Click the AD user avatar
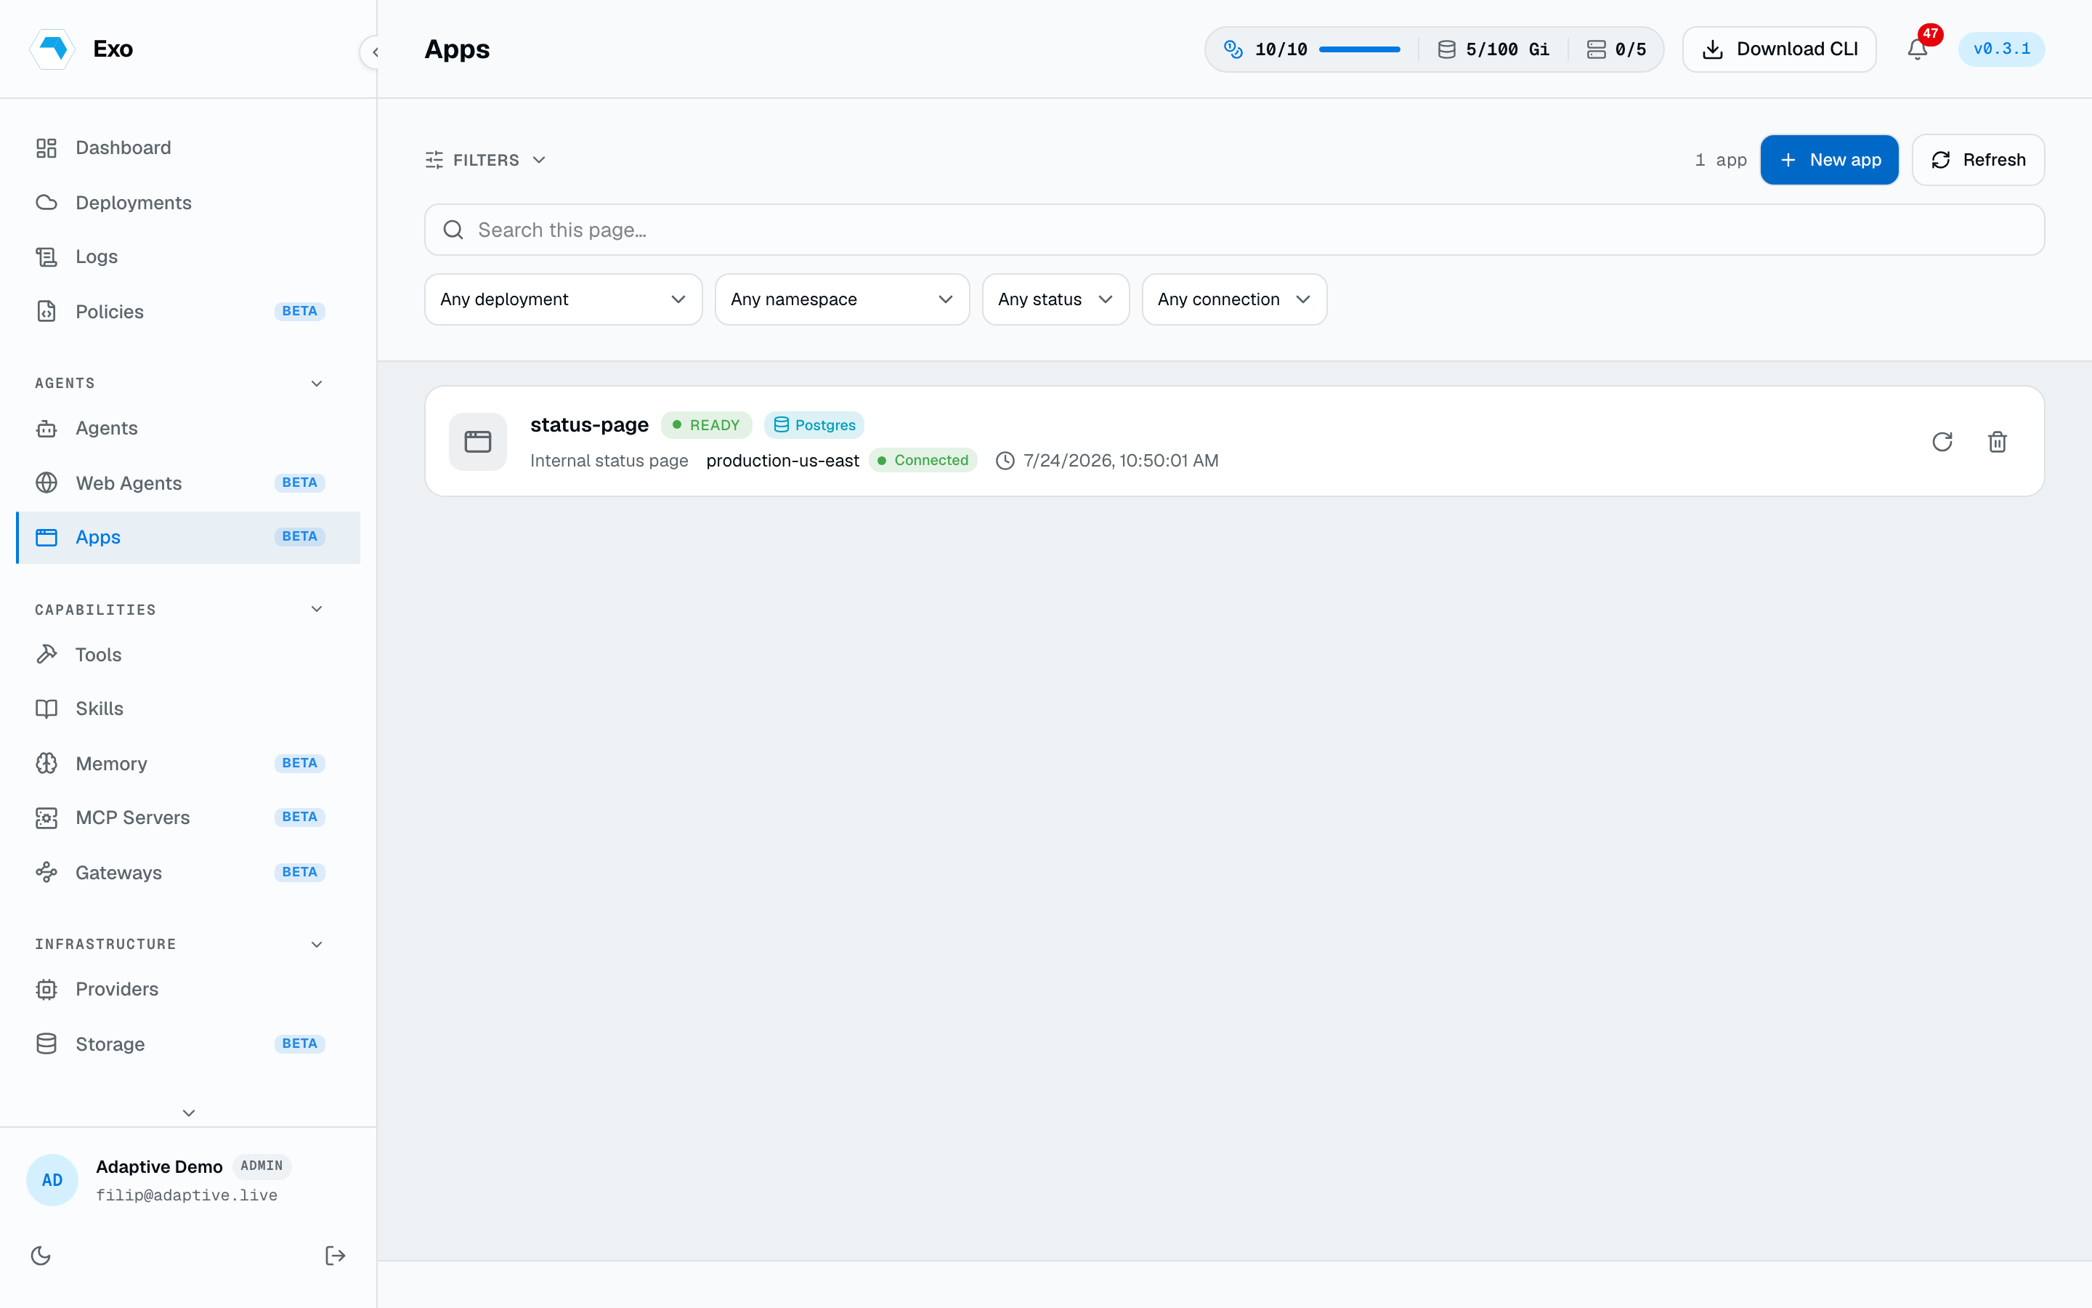Image resolution: width=2092 pixels, height=1308 pixels. (x=52, y=1180)
